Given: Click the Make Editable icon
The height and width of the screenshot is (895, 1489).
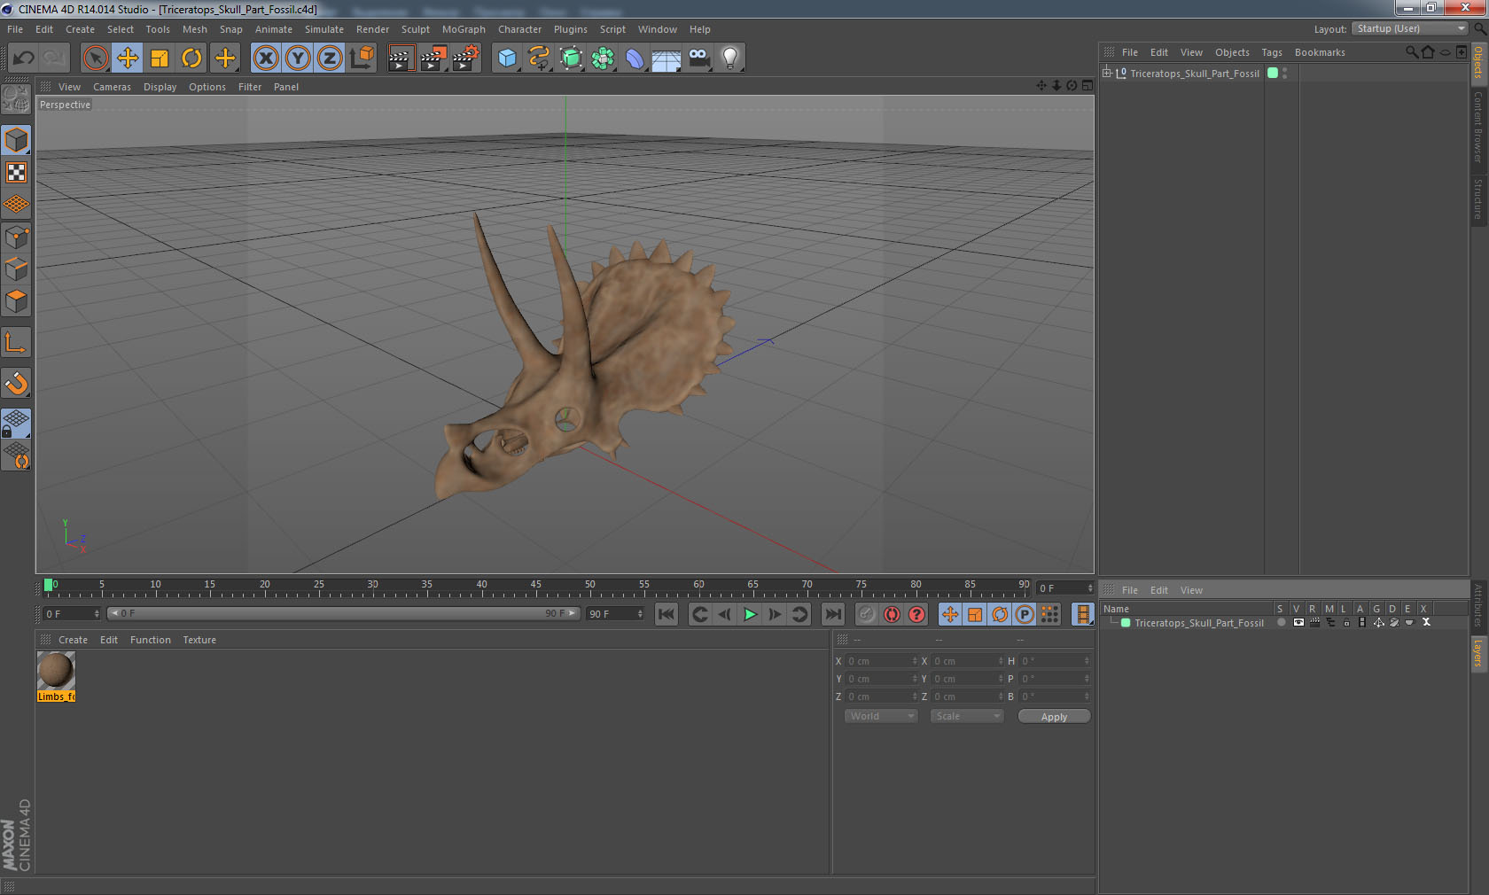Looking at the screenshot, I should pyautogui.click(x=16, y=99).
